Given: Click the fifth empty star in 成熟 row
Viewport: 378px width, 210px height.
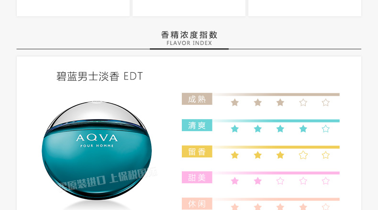Looking at the screenshot, I should pos(326,103).
